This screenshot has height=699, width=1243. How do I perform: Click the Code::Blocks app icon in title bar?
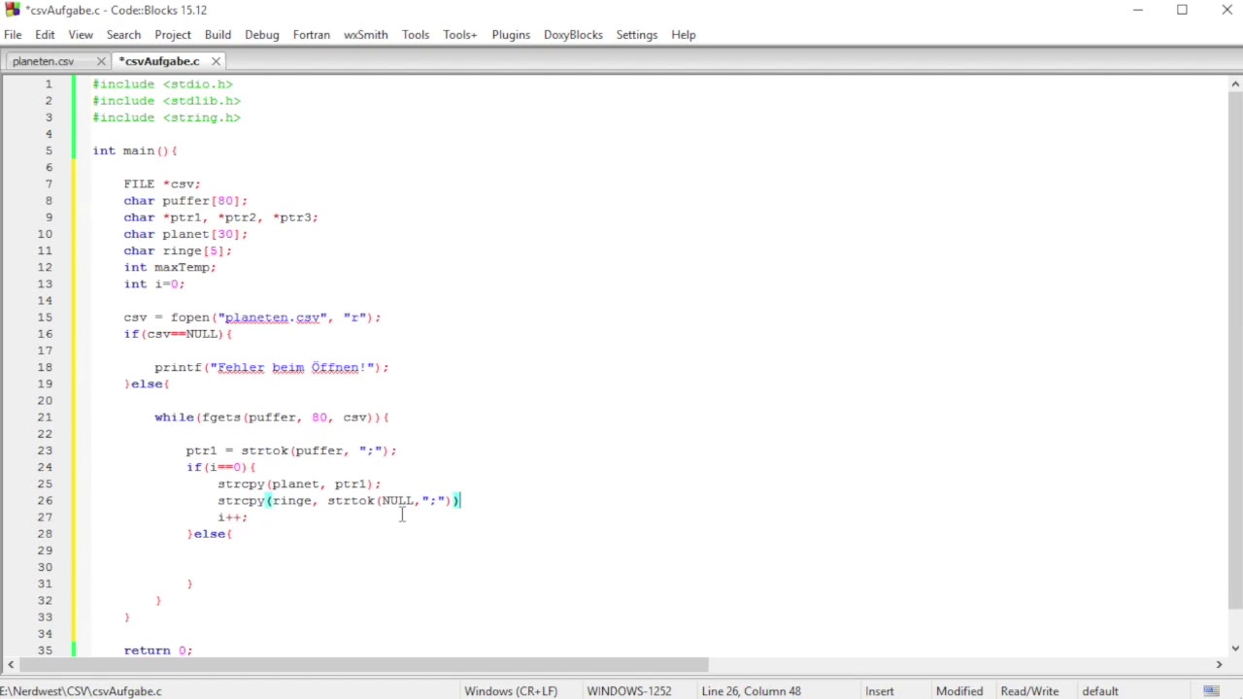[12, 10]
